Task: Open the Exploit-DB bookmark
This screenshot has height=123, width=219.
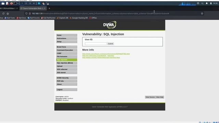Action: coord(62,18)
